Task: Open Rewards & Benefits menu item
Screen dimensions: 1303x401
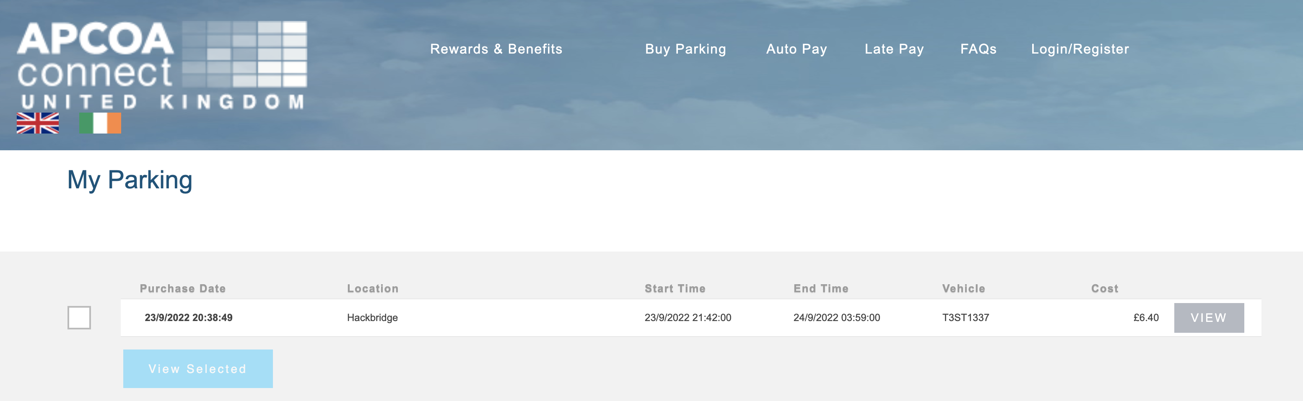Action: pyautogui.click(x=496, y=49)
